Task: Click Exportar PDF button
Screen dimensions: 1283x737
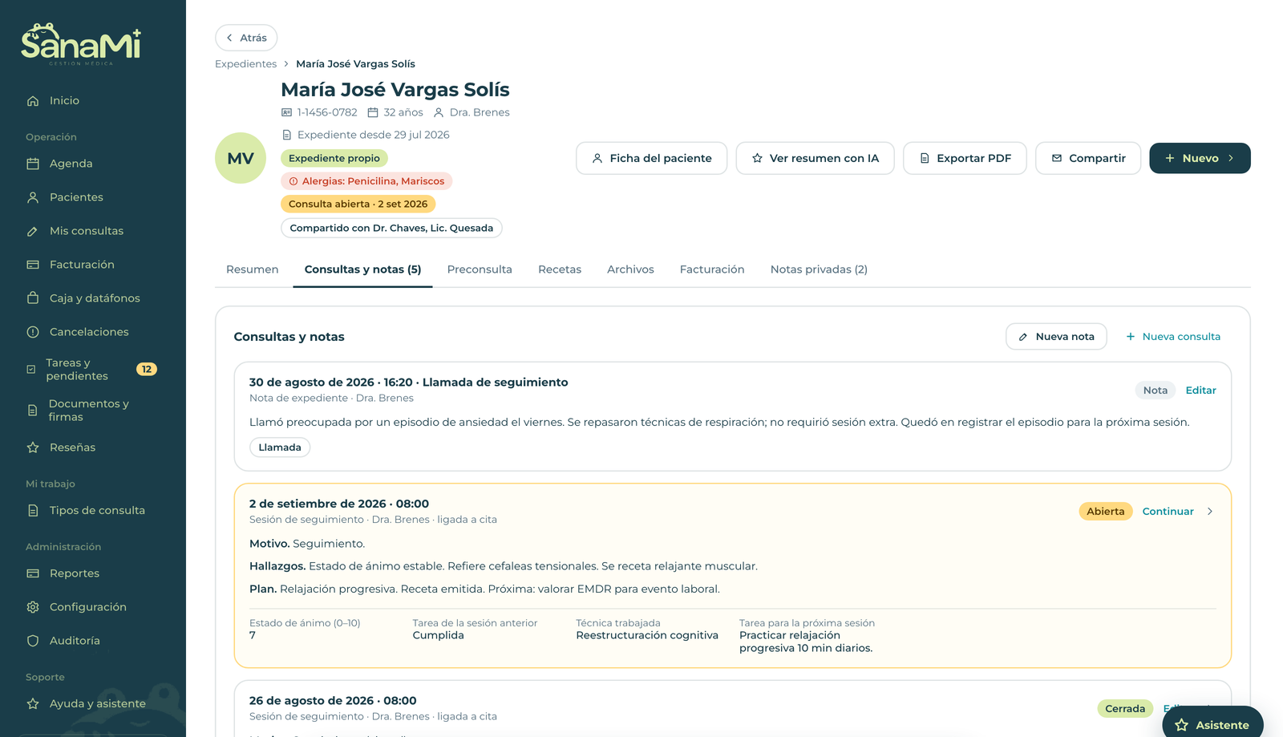Action: click(x=965, y=158)
